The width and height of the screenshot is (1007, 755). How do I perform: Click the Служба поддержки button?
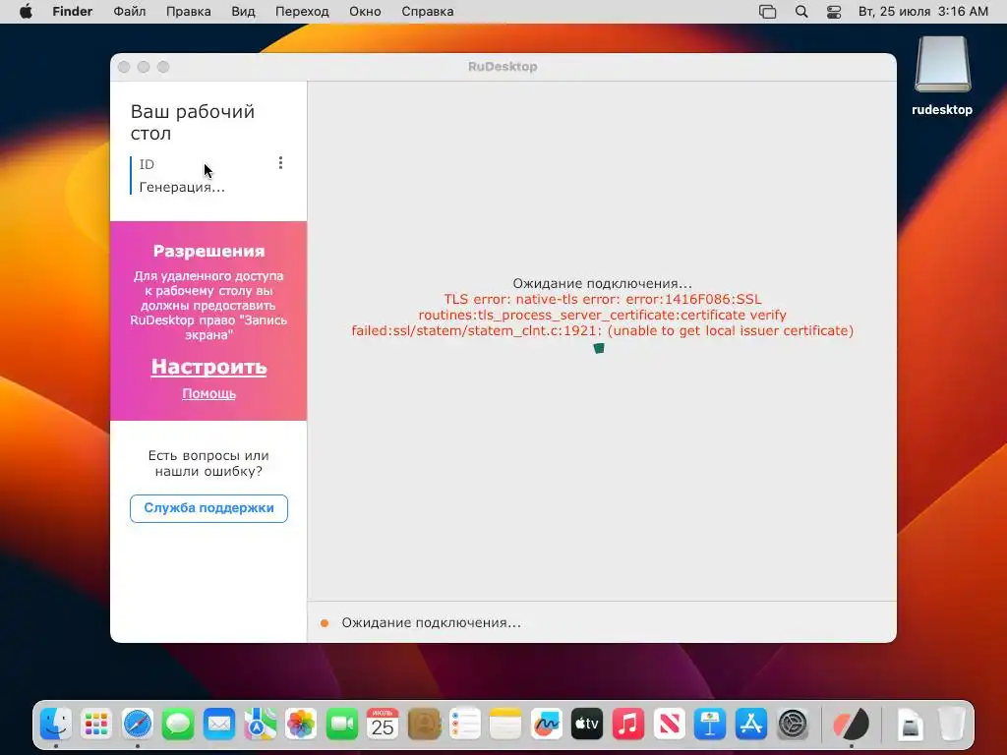[x=208, y=508]
